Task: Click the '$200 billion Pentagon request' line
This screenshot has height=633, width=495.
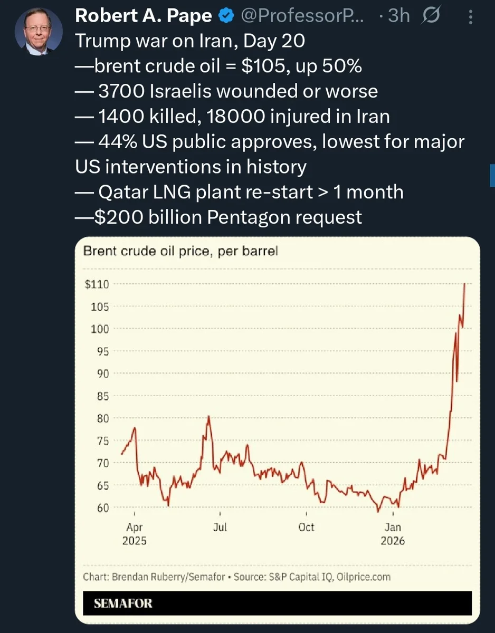Action: 218,217
